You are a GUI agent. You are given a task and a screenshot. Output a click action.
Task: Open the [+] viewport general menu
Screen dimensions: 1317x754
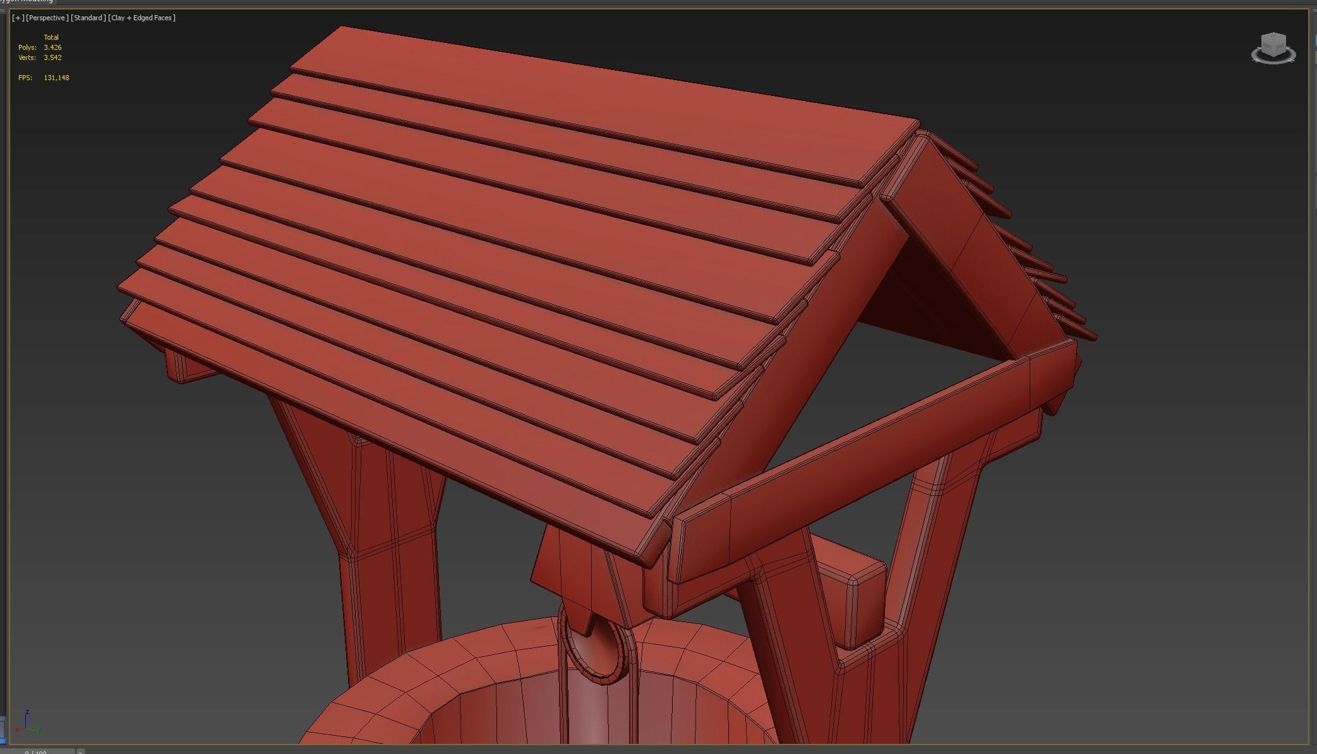coord(18,18)
